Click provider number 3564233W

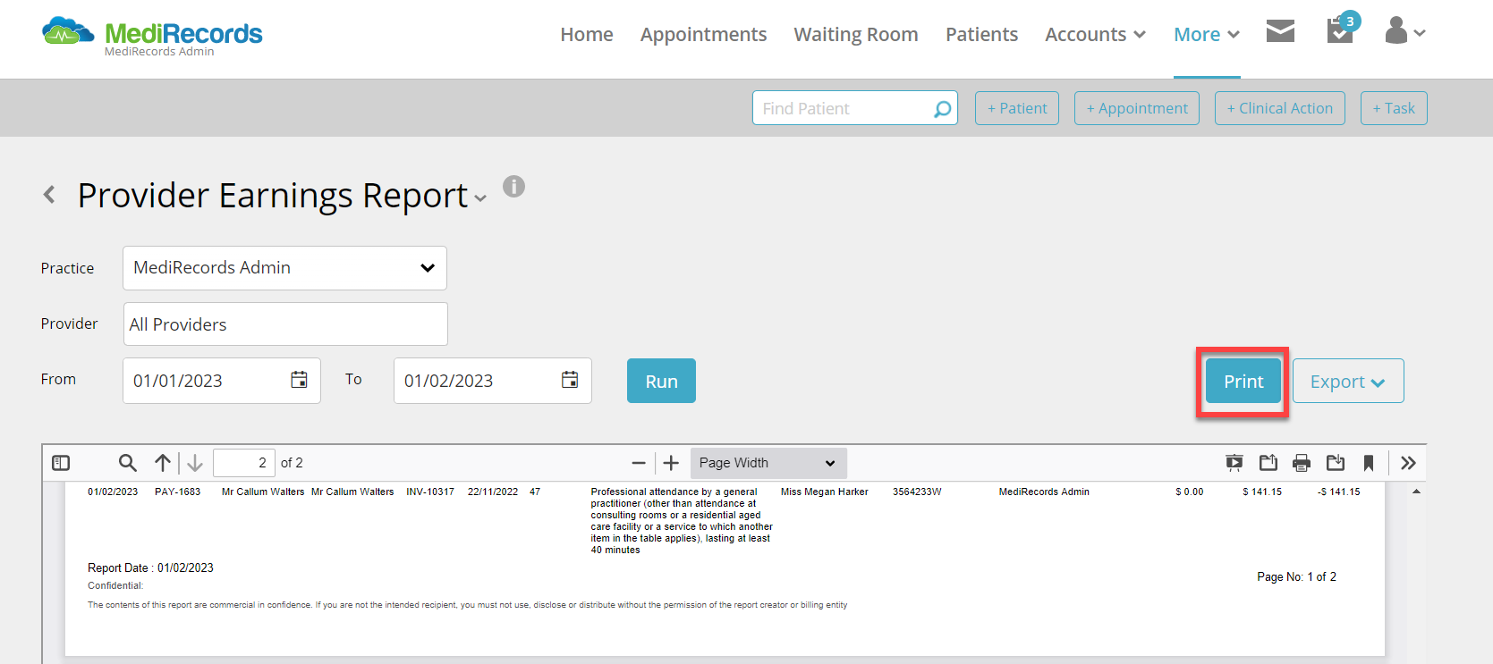[917, 492]
